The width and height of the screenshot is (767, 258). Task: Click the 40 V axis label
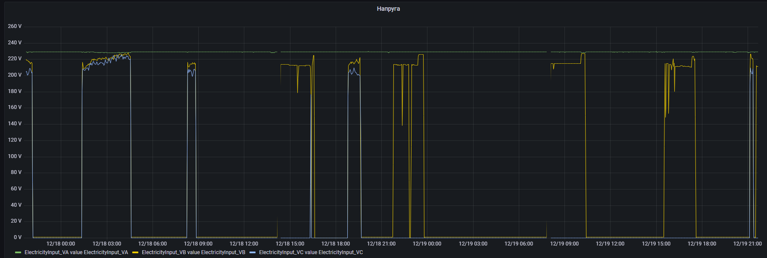(16, 205)
